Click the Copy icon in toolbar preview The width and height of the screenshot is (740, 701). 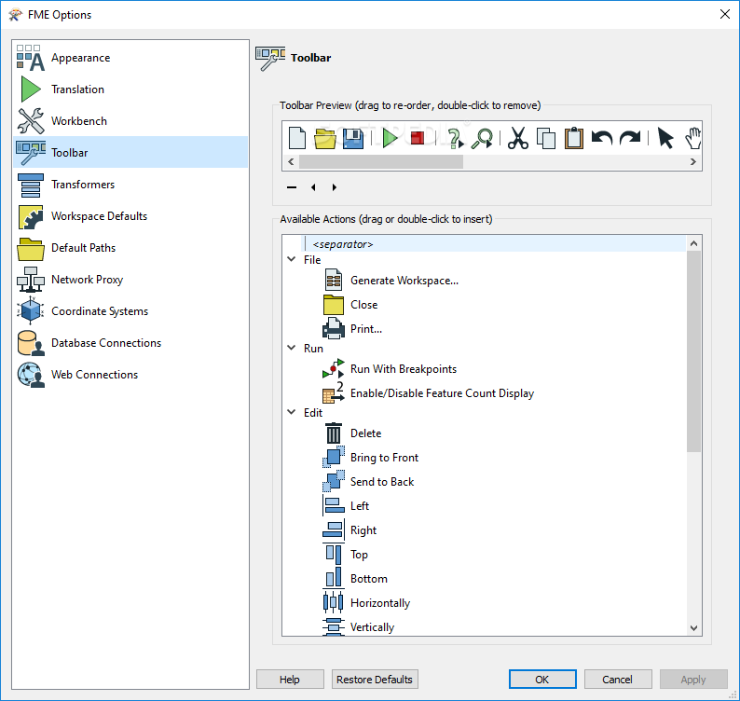pyautogui.click(x=546, y=138)
